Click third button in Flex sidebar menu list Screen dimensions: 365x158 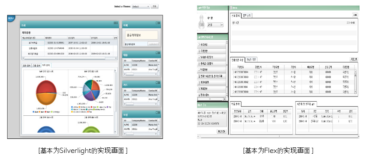coord(212,57)
